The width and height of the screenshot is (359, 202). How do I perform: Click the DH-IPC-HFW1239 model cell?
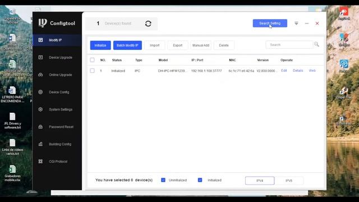coord(172,71)
